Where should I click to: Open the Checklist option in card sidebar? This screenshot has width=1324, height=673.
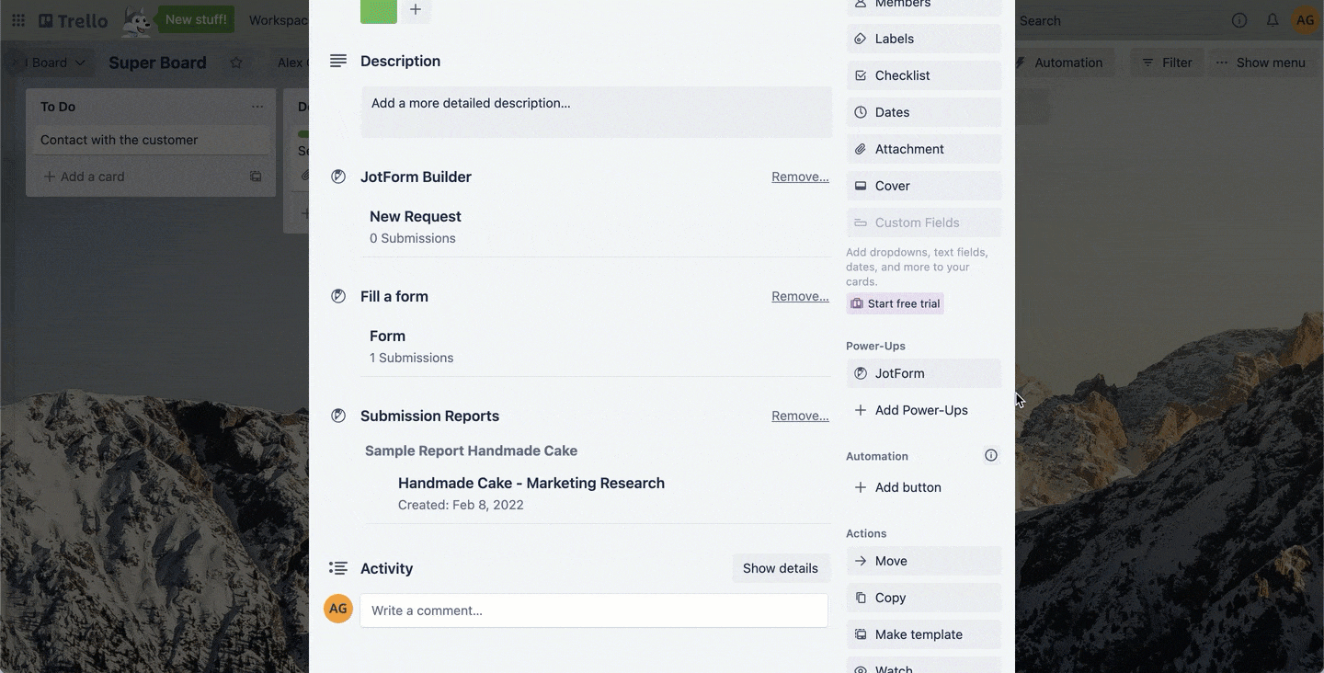(923, 75)
